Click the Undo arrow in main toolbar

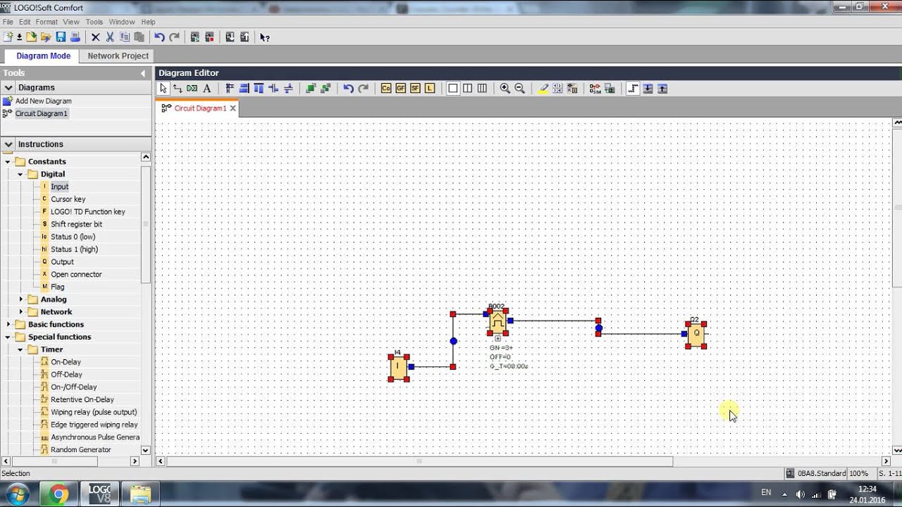159,37
